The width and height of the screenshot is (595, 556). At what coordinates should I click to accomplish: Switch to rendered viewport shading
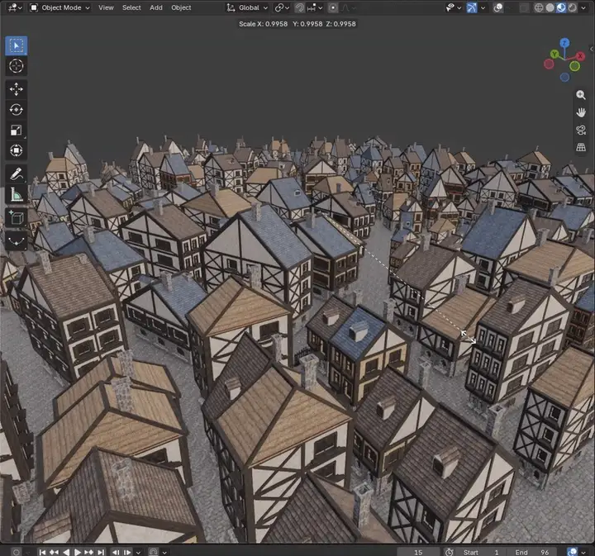(572, 7)
